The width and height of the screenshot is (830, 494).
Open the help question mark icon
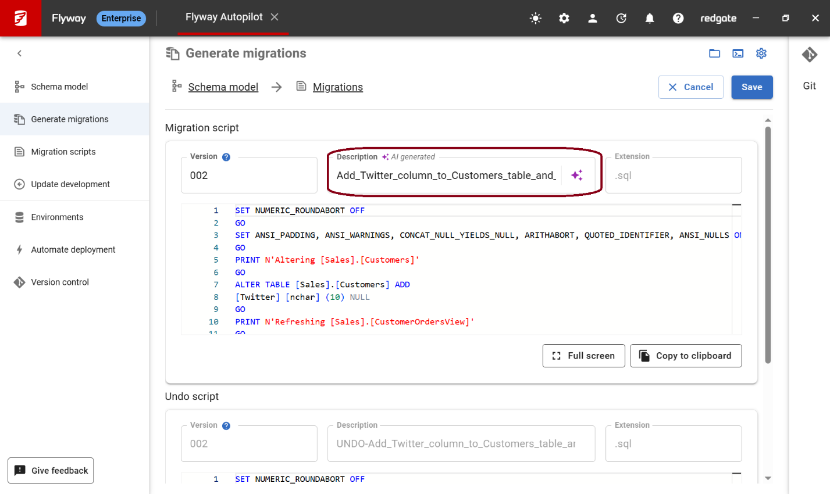(678, 18)
